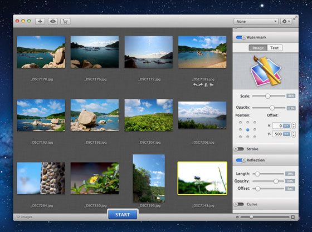The image size is (312, 232).
Task: Select the top-center position radio button
Action: point(247,123)
